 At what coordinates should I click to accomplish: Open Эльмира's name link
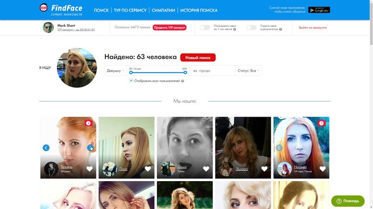(242, 169)
